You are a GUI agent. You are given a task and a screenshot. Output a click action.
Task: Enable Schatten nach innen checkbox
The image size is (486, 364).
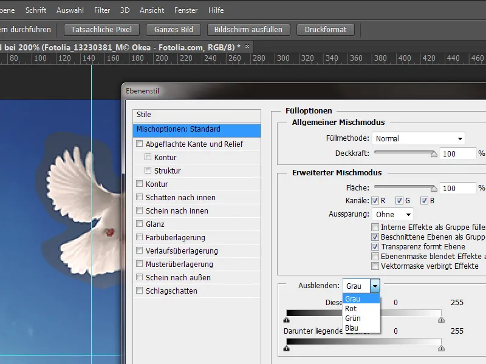pos(140,197)
